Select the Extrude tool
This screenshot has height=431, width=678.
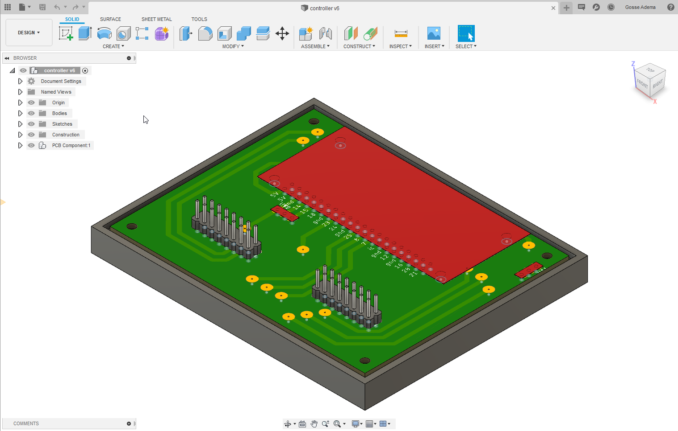click(85, 33)
